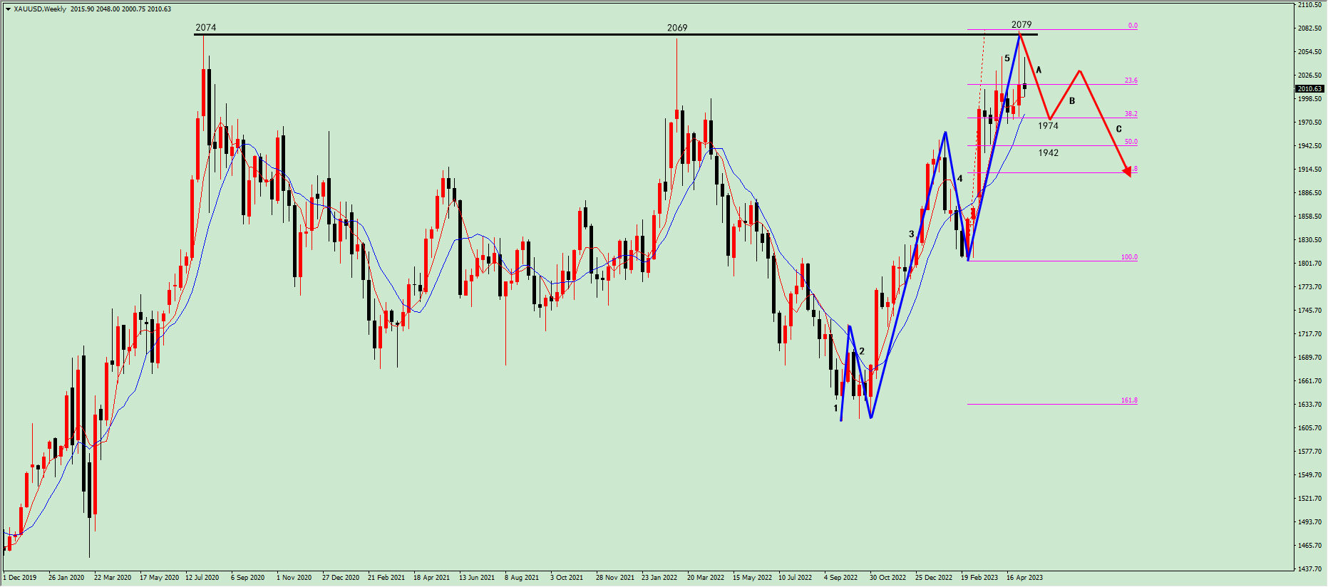Click the red arrowhead at wave C's end
Screen dimensions: 1328x587
1127,171
